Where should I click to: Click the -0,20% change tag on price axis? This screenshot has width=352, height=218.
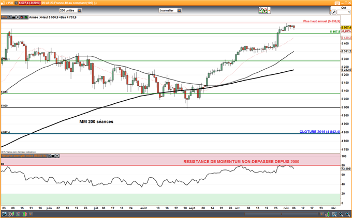click(346, 31)
